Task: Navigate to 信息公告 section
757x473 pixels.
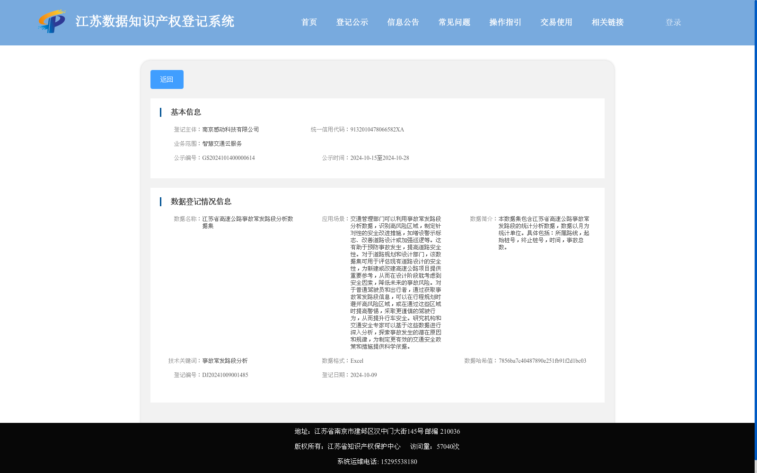Action: pyautogui.click(x=403, y=22)
